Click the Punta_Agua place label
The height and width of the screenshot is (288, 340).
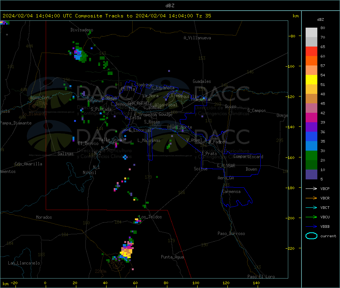172,257
